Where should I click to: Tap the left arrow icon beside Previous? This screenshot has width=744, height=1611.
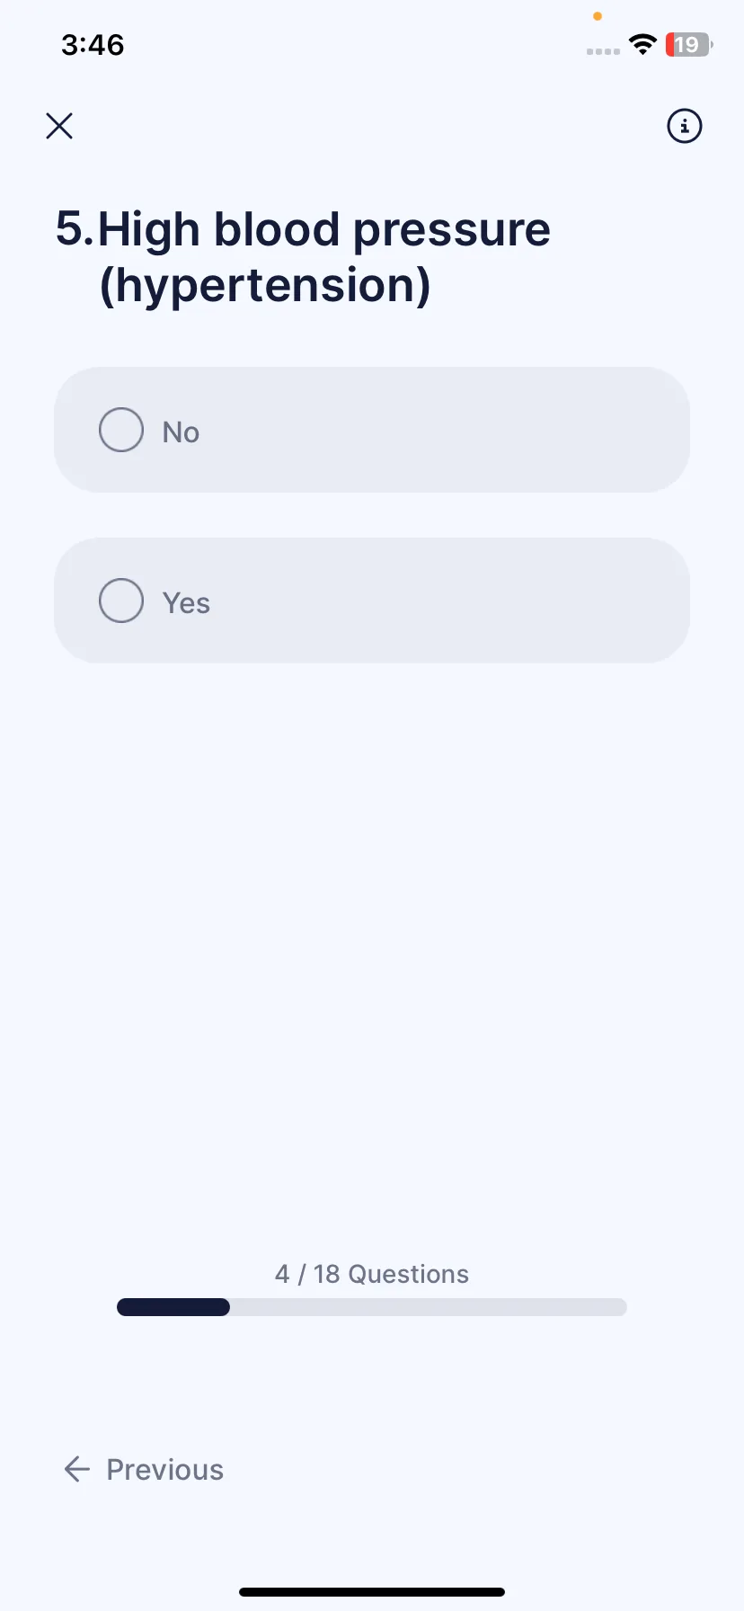click(77, 1469)
